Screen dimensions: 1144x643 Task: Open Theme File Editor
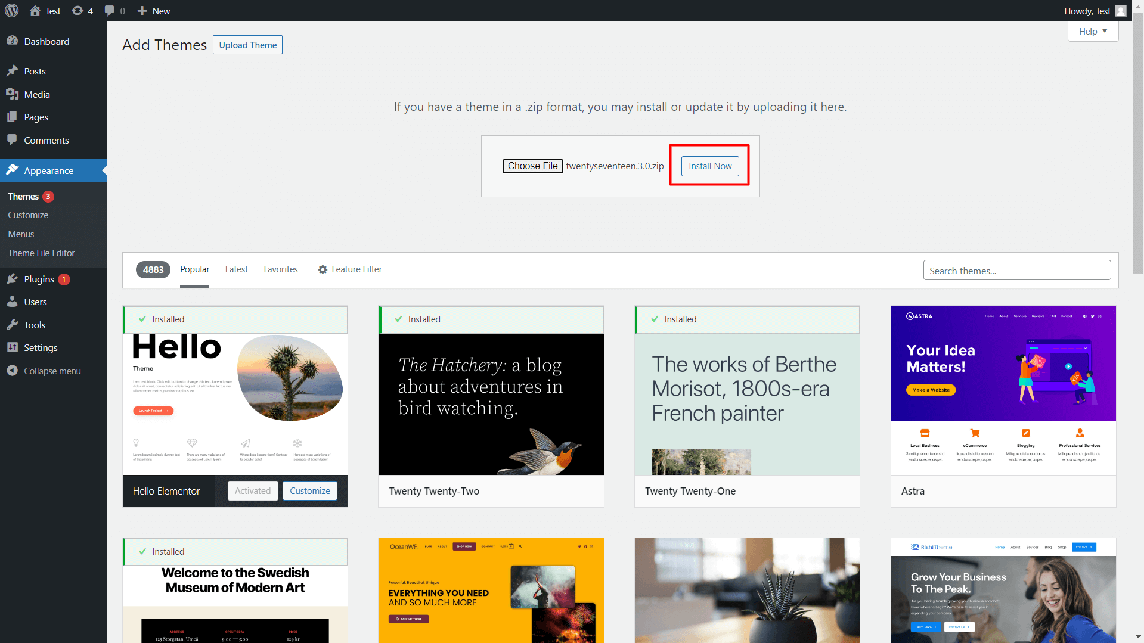41,253
